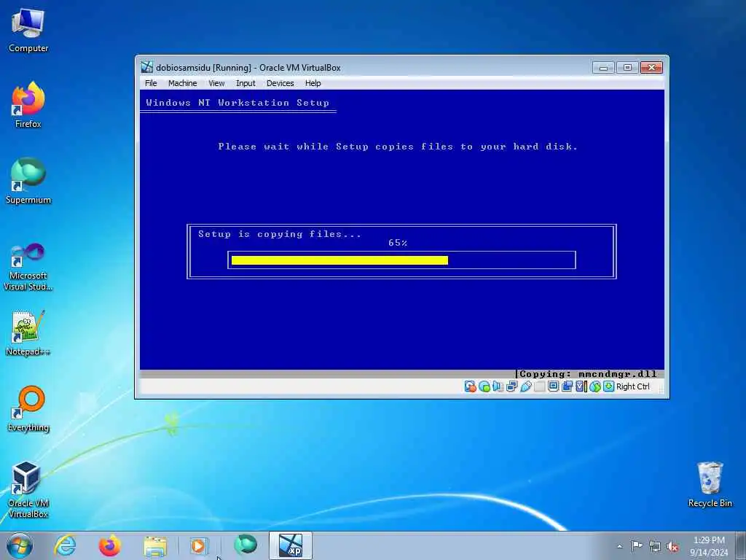The image size is (746, 560).
Task: Click the Right Ctrl host key label
Action: pyautogui.click(x=633, y=386)
